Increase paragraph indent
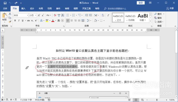 (x=90, y=15)
